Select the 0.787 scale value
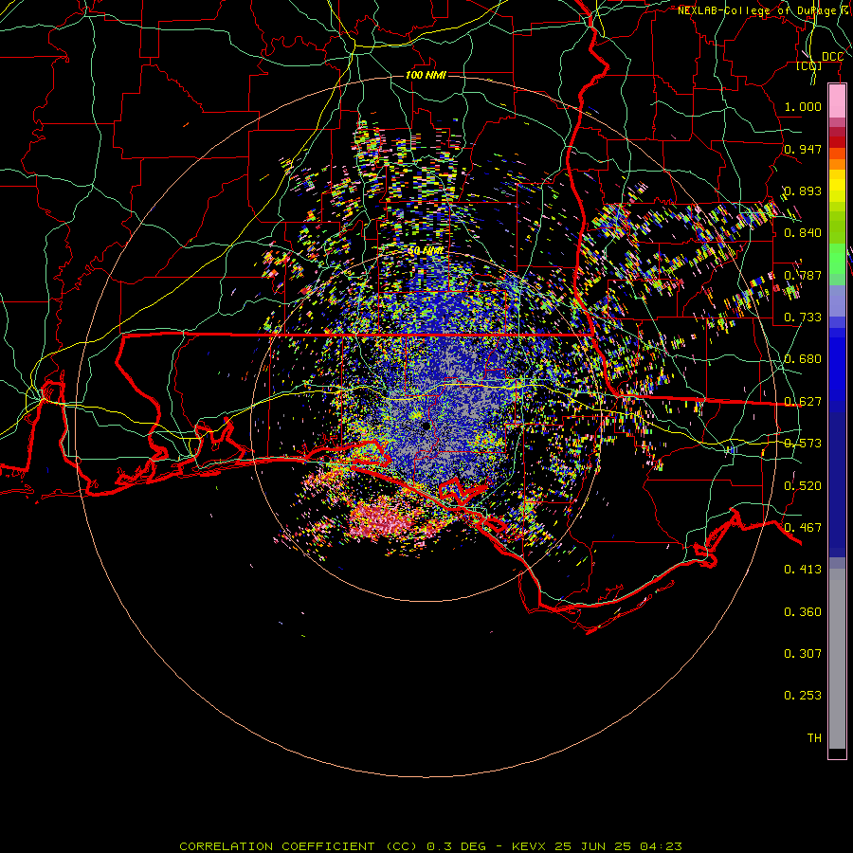Viewport: 853px width, 853px height. 803,275
